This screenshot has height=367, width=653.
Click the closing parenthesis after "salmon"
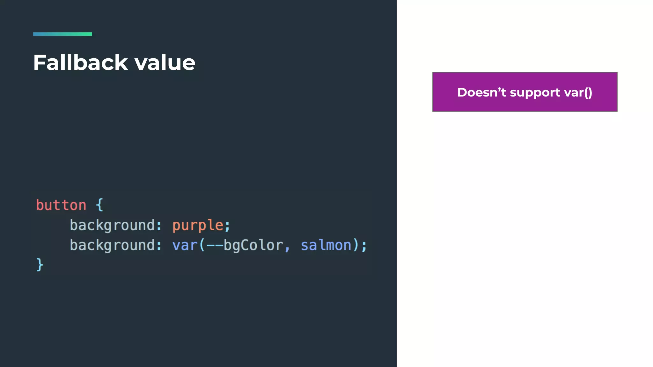[356, 245]
